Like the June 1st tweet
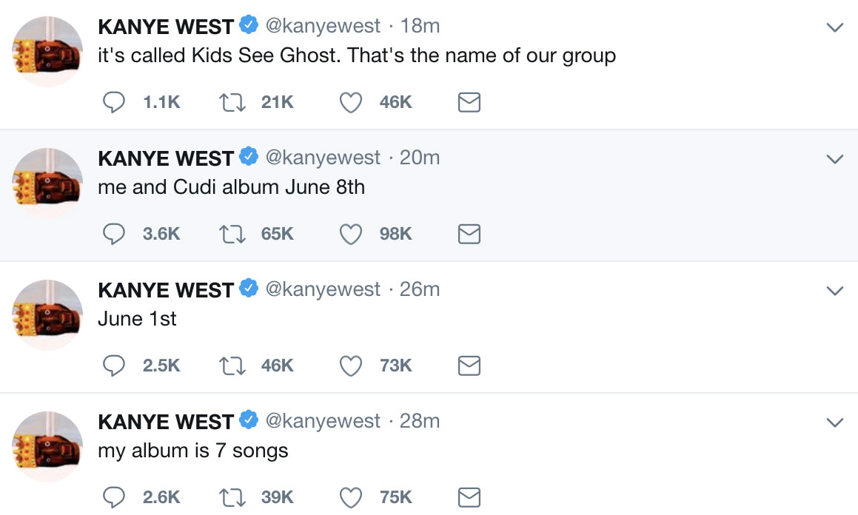This screenshot has width=858, height=515. click(350, 366)
